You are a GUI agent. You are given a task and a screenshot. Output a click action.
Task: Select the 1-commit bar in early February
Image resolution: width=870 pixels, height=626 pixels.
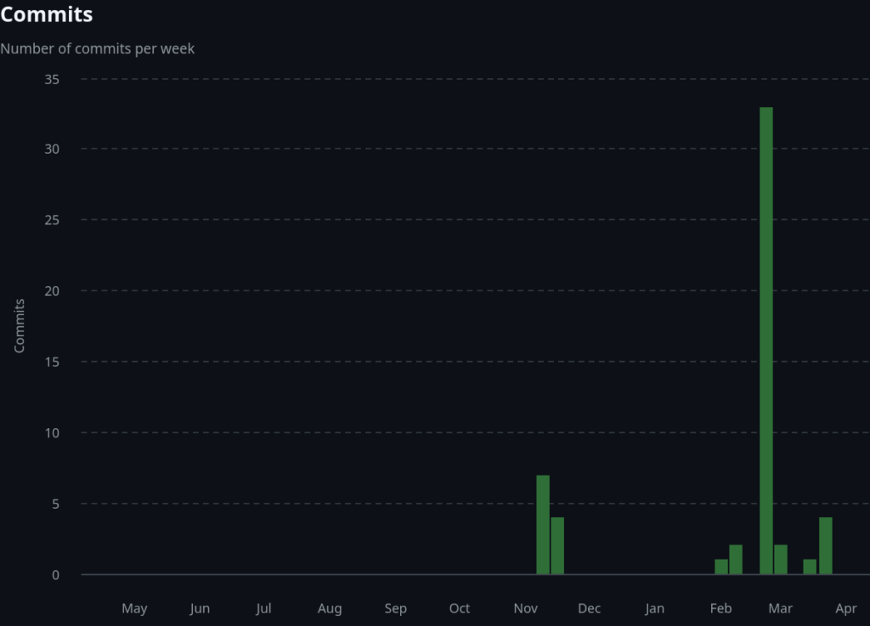(721, 567)
